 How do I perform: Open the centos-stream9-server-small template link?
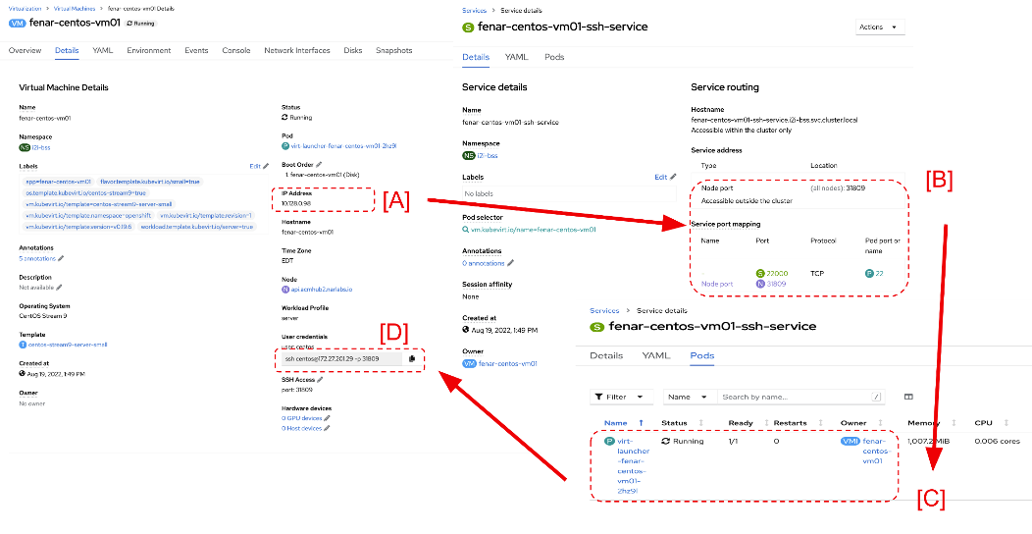[x=68, y=345]
